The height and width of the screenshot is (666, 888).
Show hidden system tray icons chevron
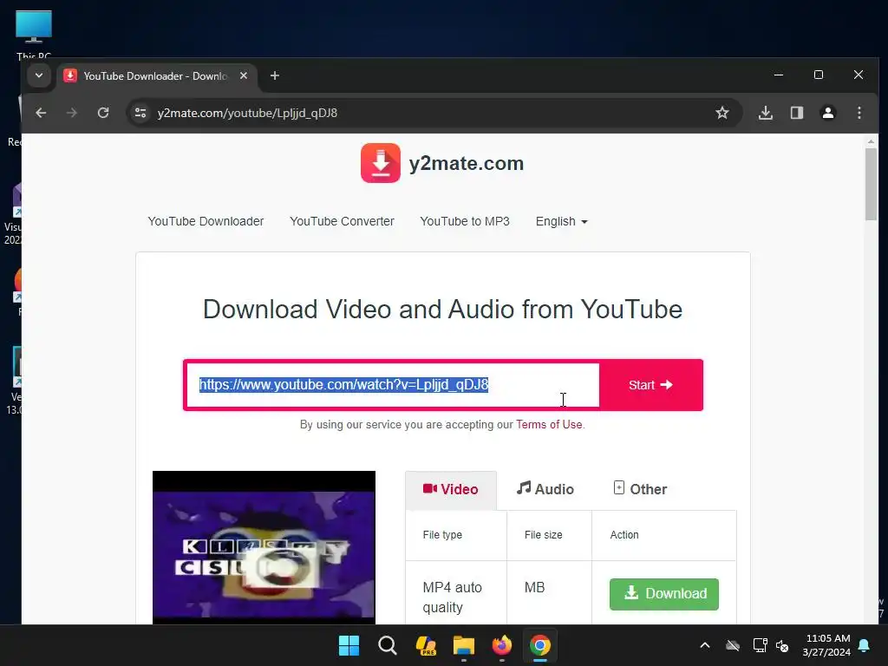[x=705, y=645]
